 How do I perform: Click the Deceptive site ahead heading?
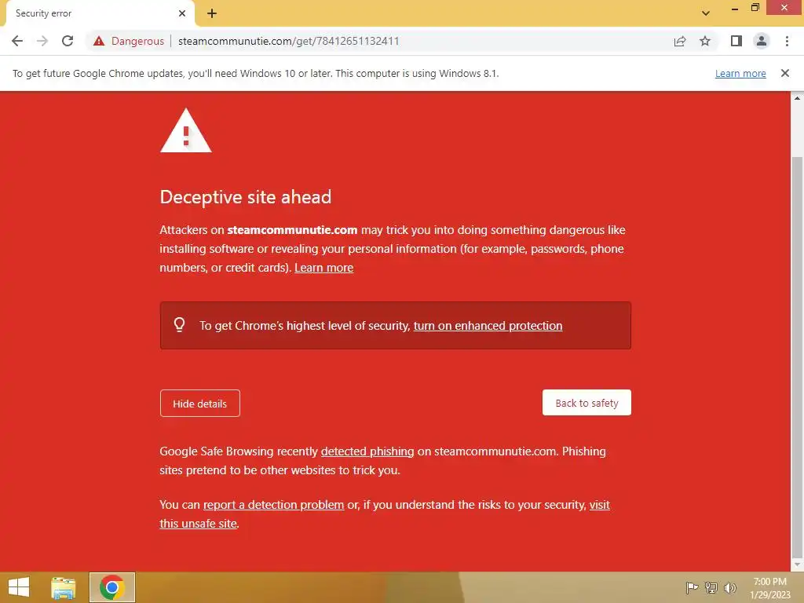point(246,197)
